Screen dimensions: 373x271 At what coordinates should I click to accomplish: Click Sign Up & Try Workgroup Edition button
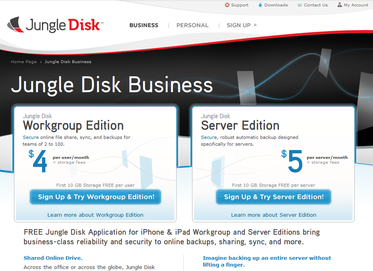point(95,197)
